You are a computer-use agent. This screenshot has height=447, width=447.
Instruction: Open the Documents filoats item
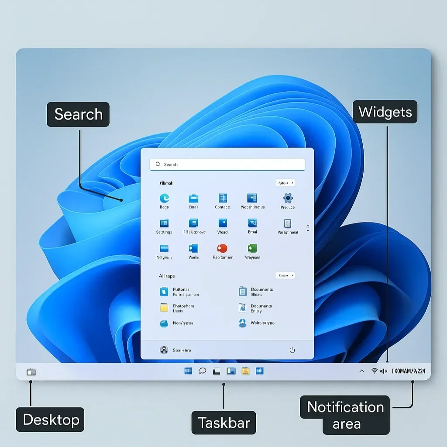(x=256, y=292)
